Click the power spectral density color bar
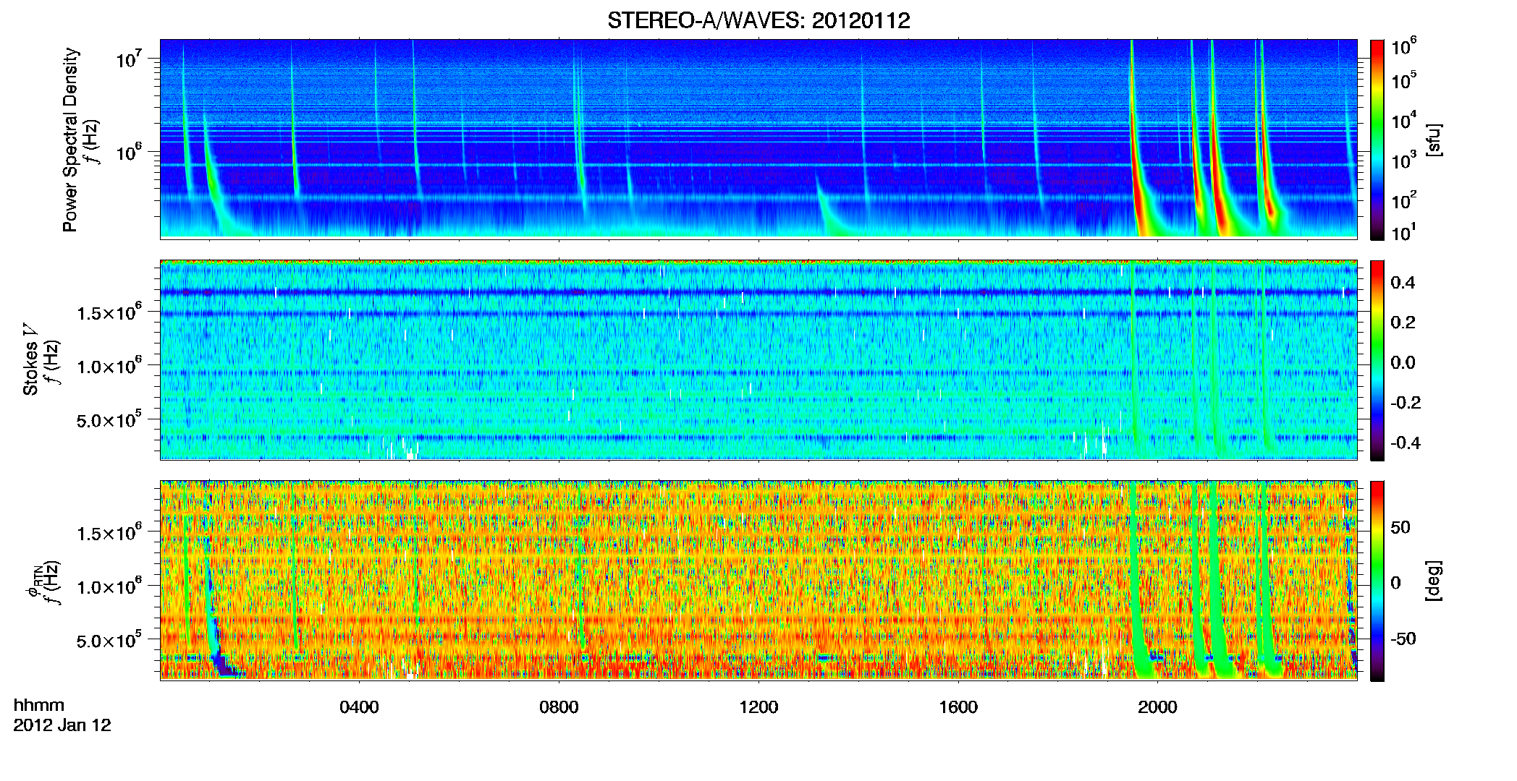The height and width of the screenshot is (781, 1517). 1377,140
